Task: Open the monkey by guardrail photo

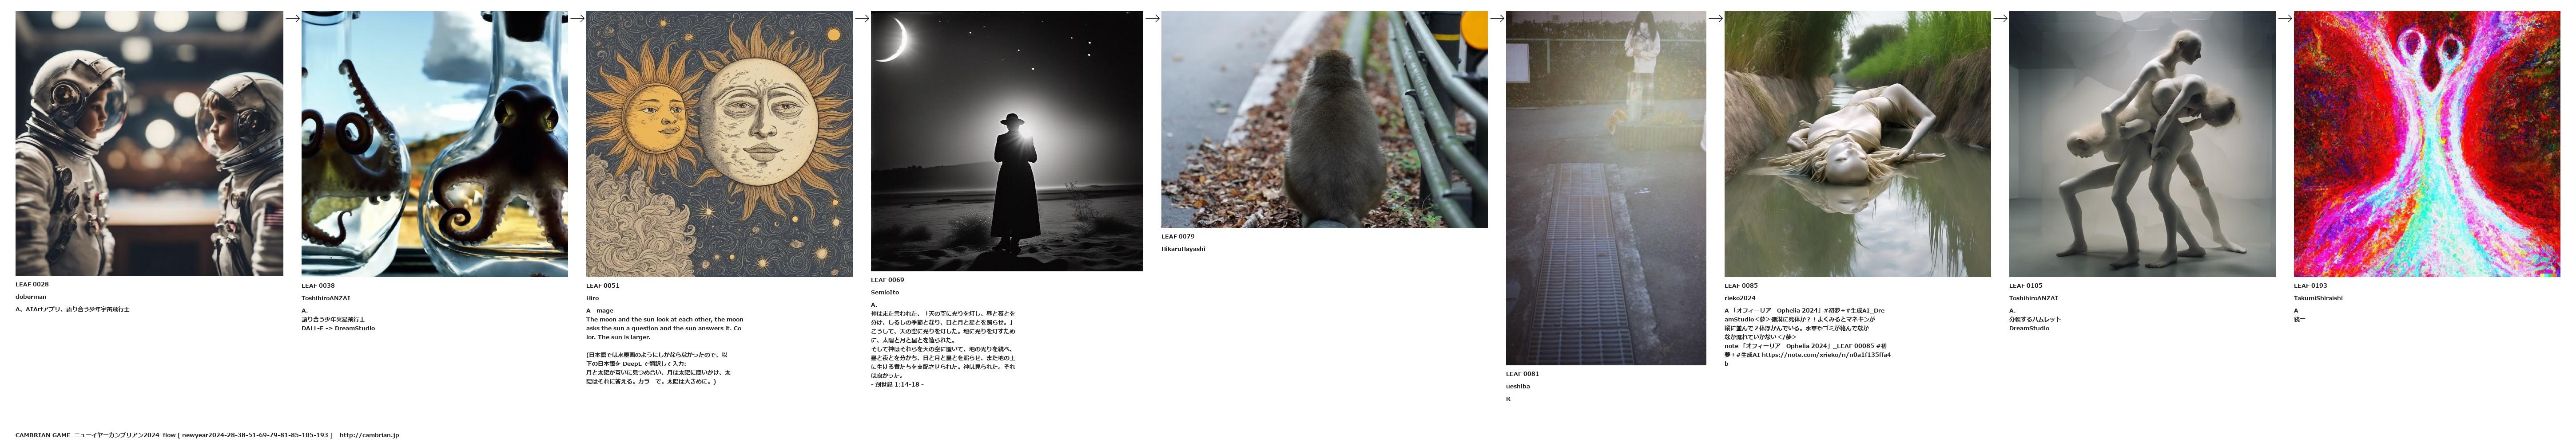Action: click(x=1324, y=120)
